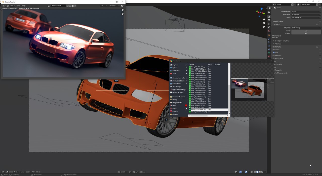Open the Image menu in Blender Render window
Screen dimensions: 322x176
coord(23,6)
